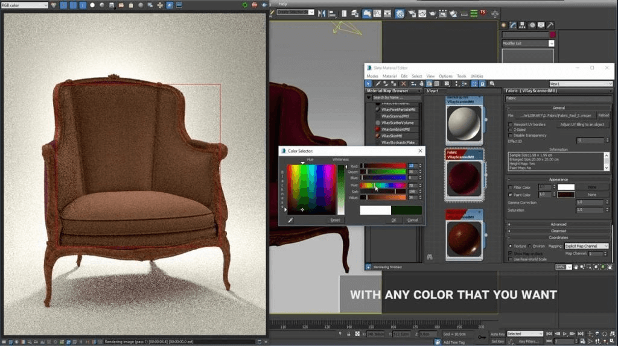This screenshot has width=618, height=346.
Task: Click the Mirror tool in main toolbar
Action: (x=322, y=14)
